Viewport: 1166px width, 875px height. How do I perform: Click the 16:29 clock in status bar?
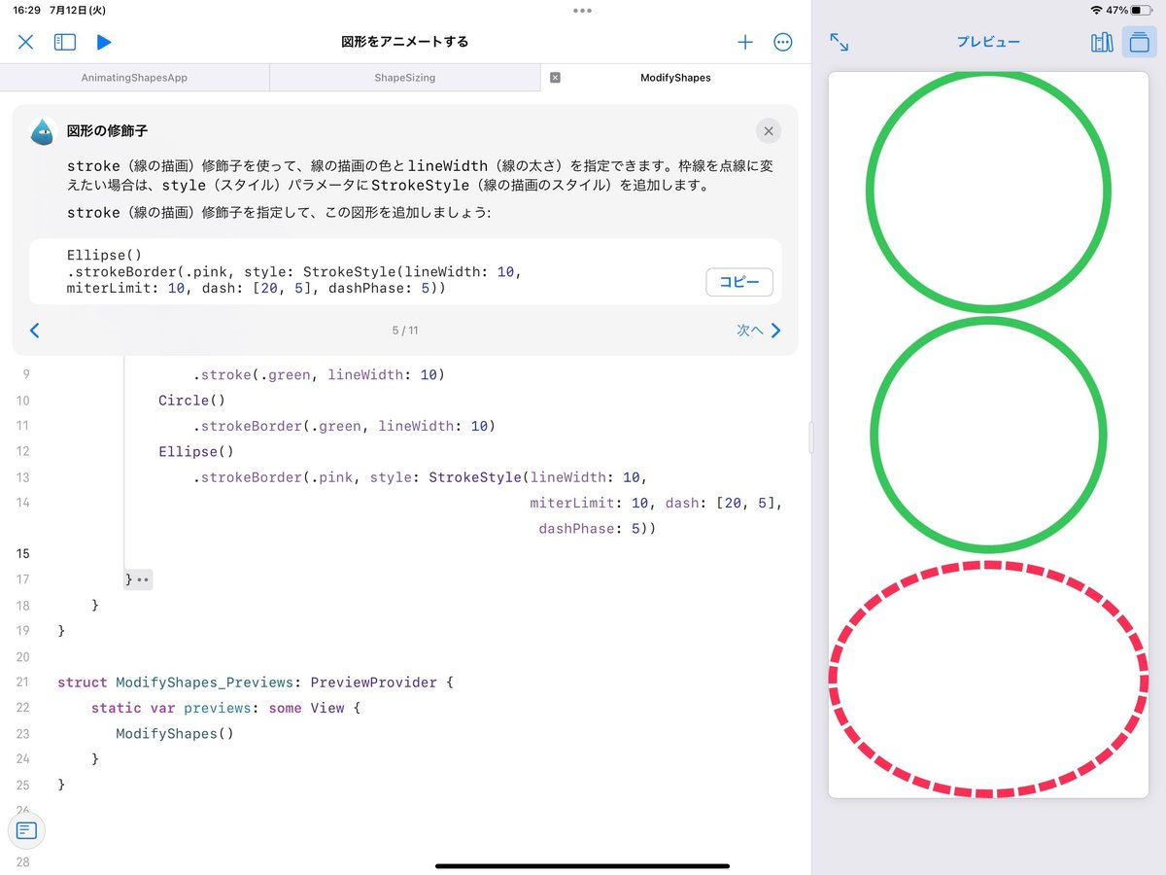coord(28,10)
